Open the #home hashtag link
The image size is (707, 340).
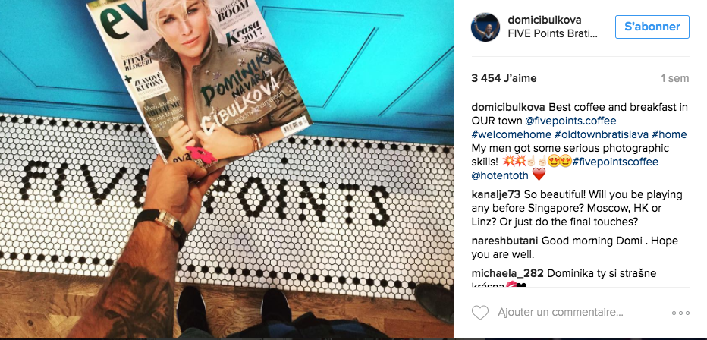[x=669, y=134]
